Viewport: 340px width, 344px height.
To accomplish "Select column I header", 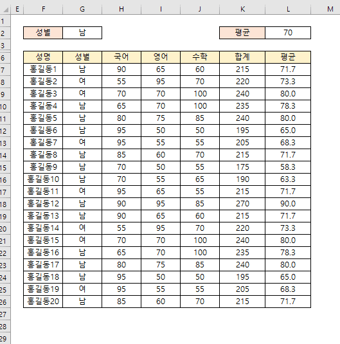I will 161,9.
